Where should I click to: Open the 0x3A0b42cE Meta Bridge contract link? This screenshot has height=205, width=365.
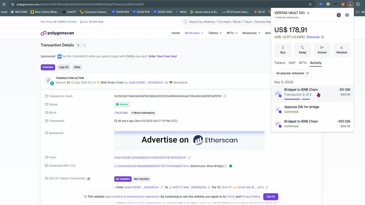[153, 166]
